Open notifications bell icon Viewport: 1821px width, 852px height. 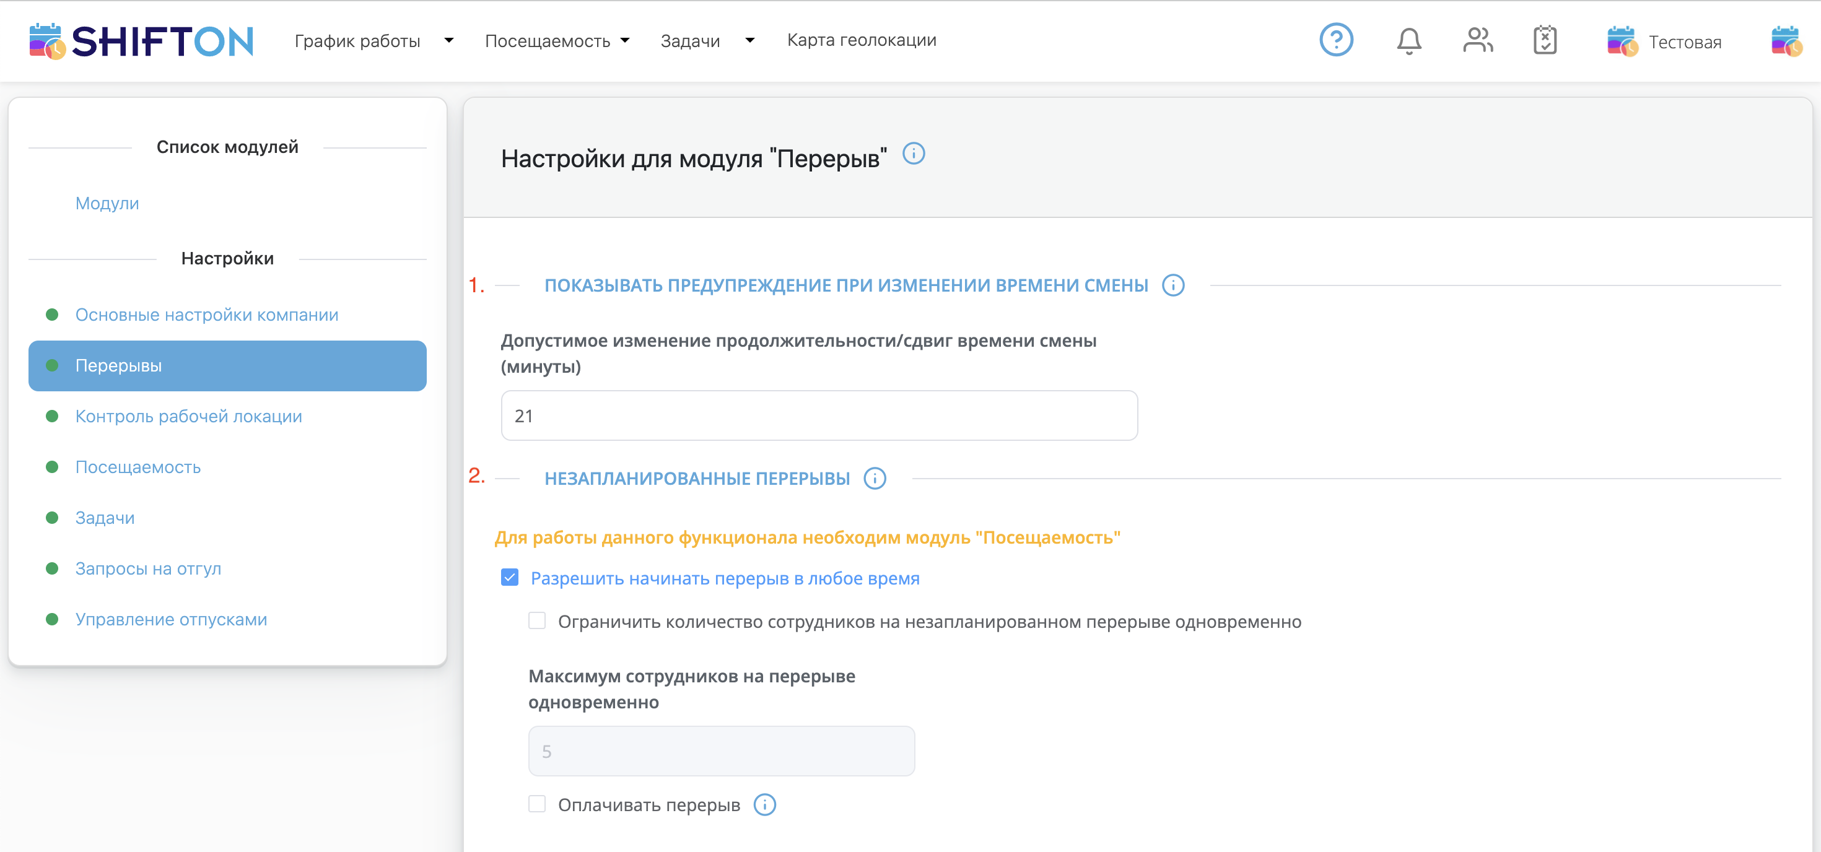1409,41
